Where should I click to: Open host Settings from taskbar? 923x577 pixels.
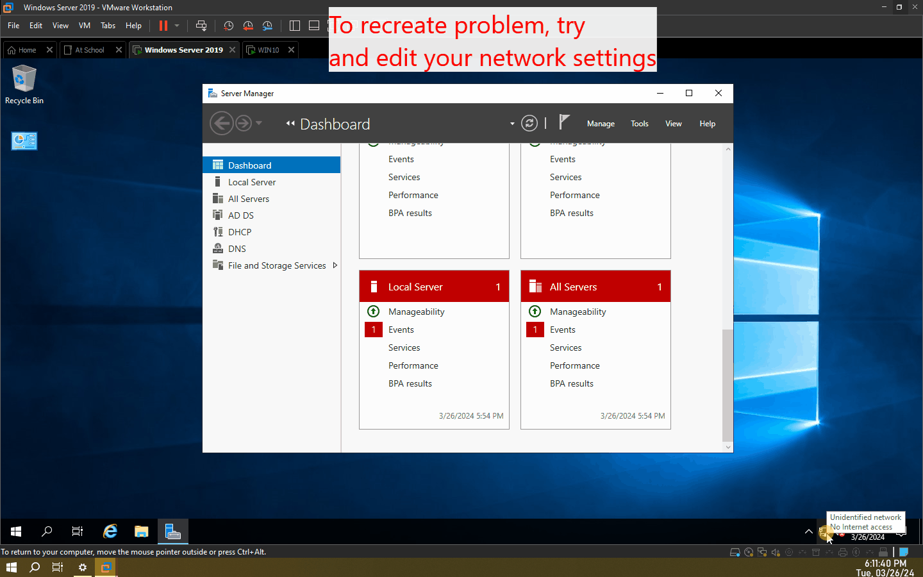83,567
